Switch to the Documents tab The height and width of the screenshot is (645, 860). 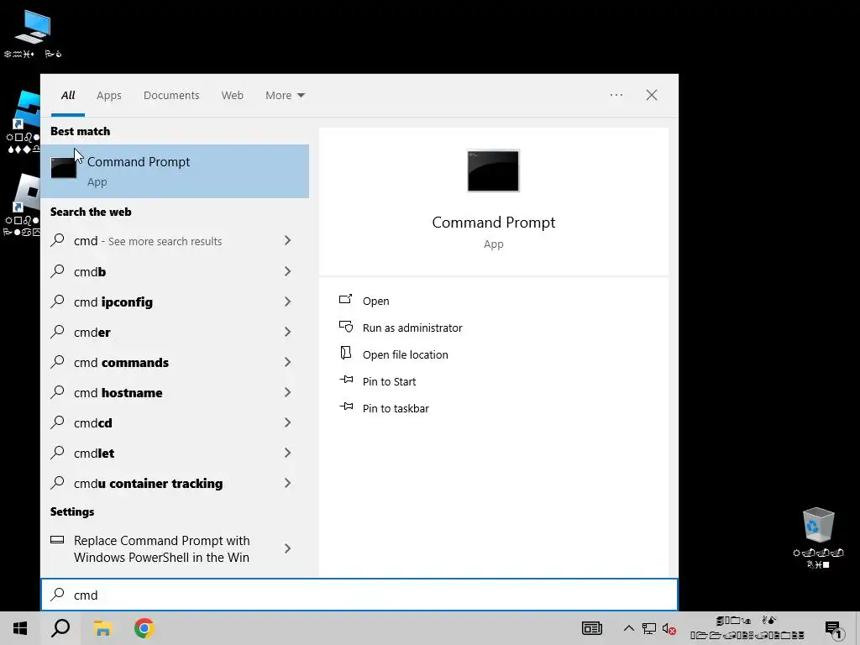[x=171, y=96]
